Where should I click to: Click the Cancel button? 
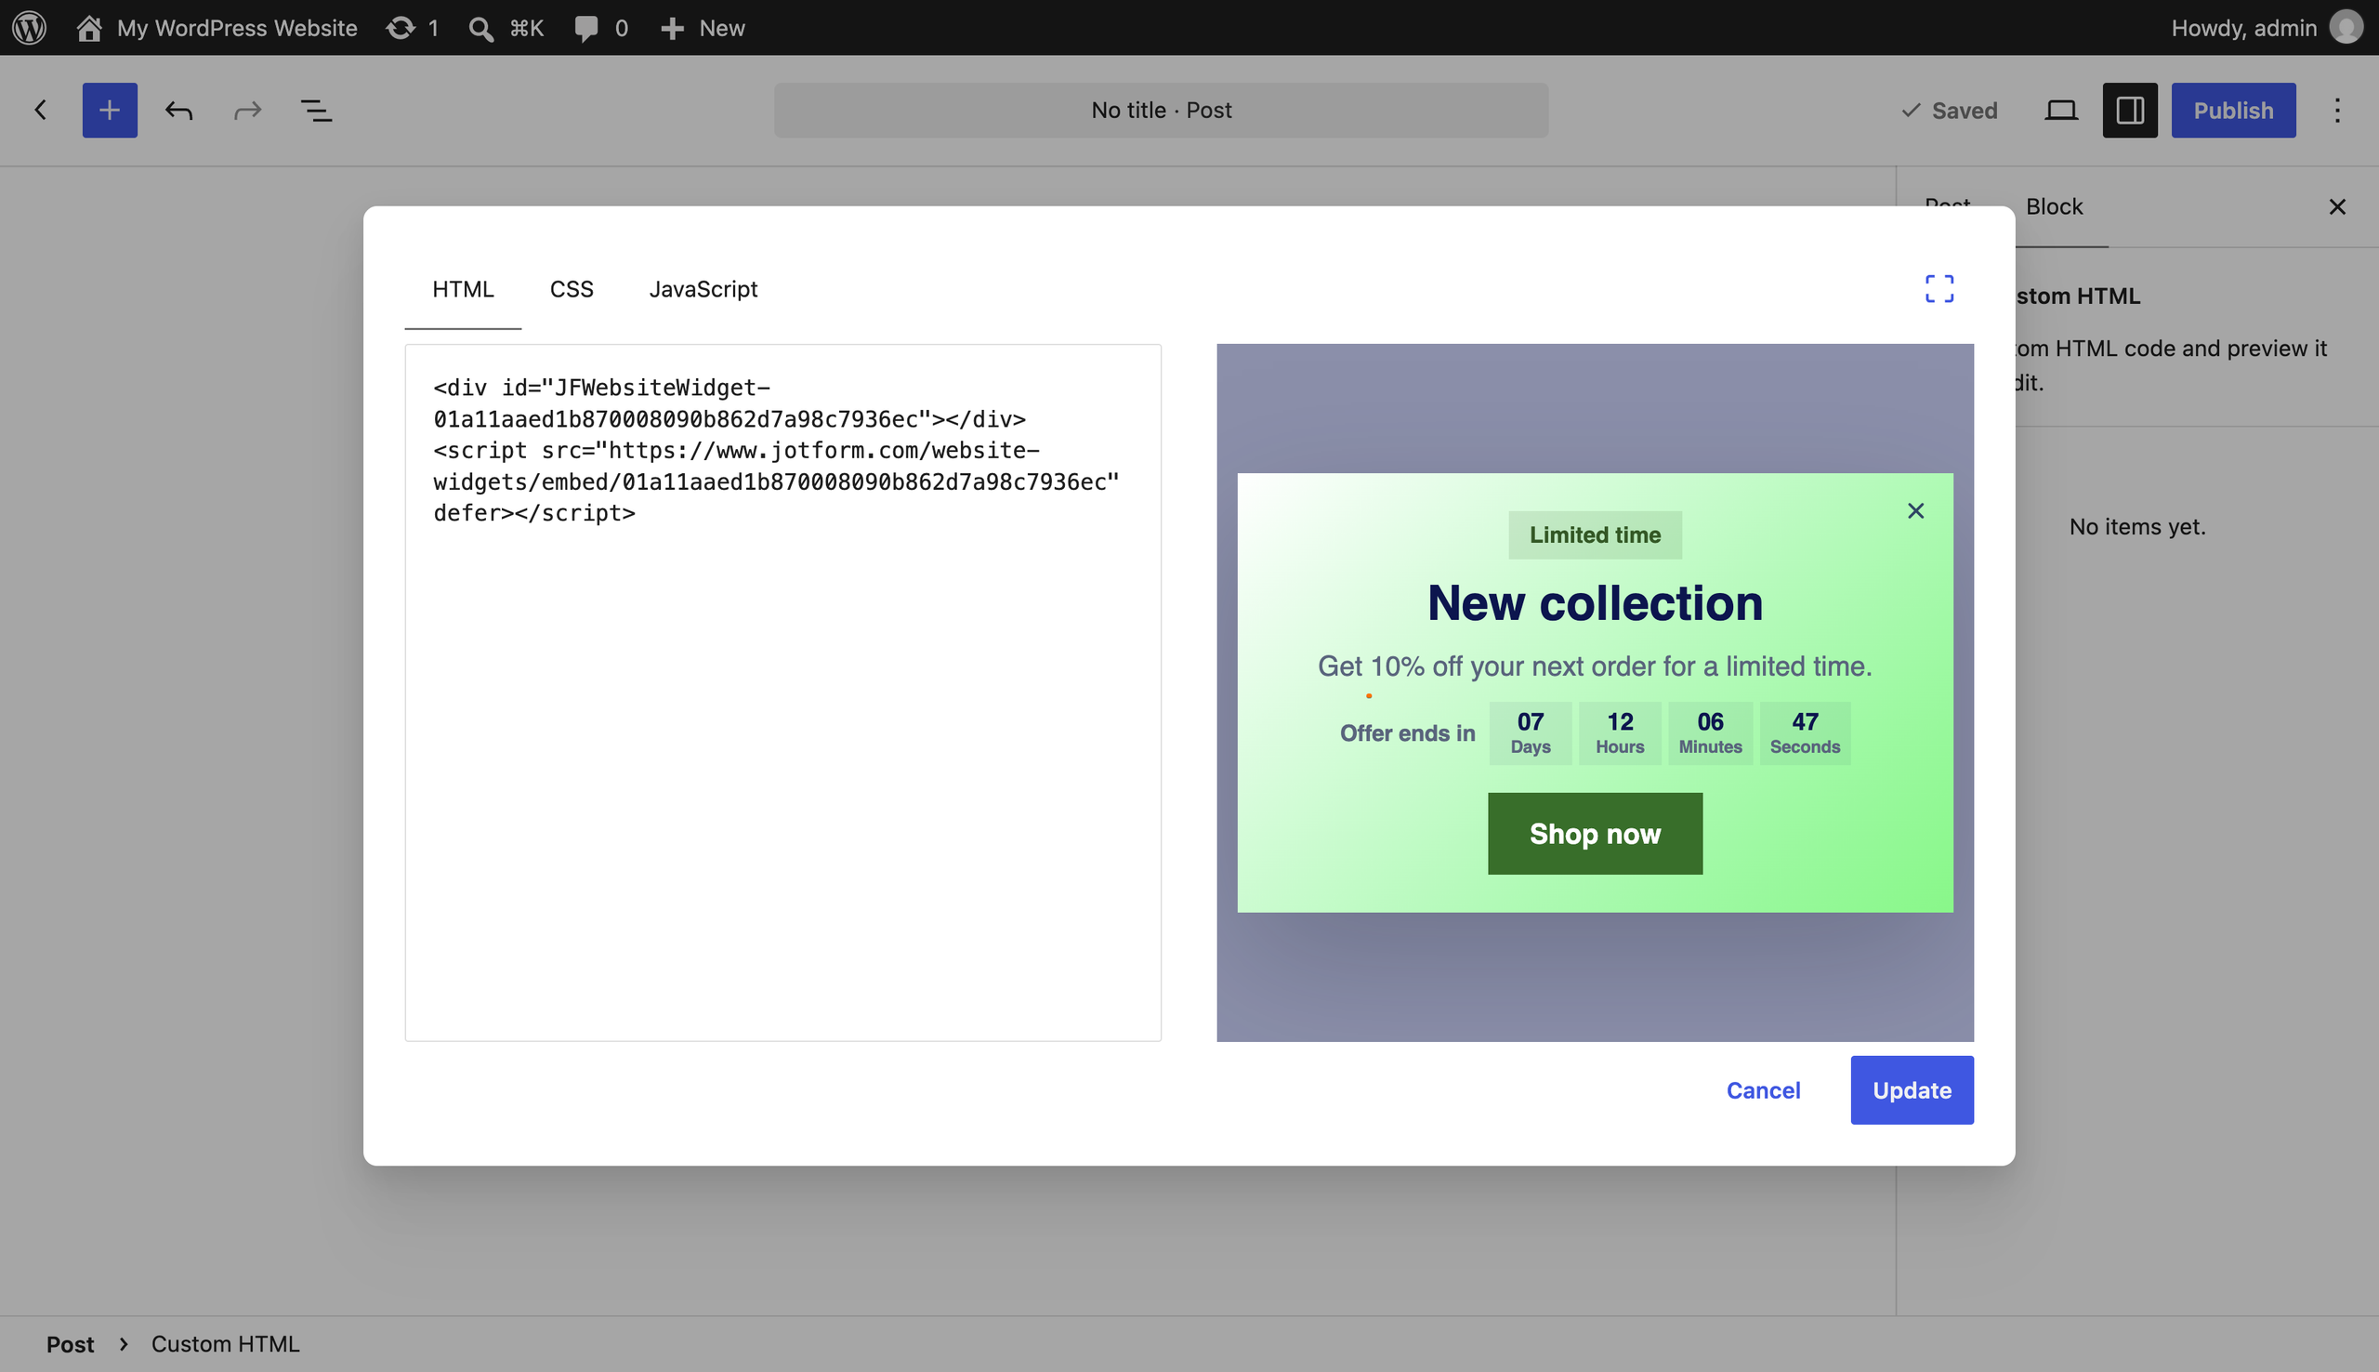click(x=1762, y=1090)
